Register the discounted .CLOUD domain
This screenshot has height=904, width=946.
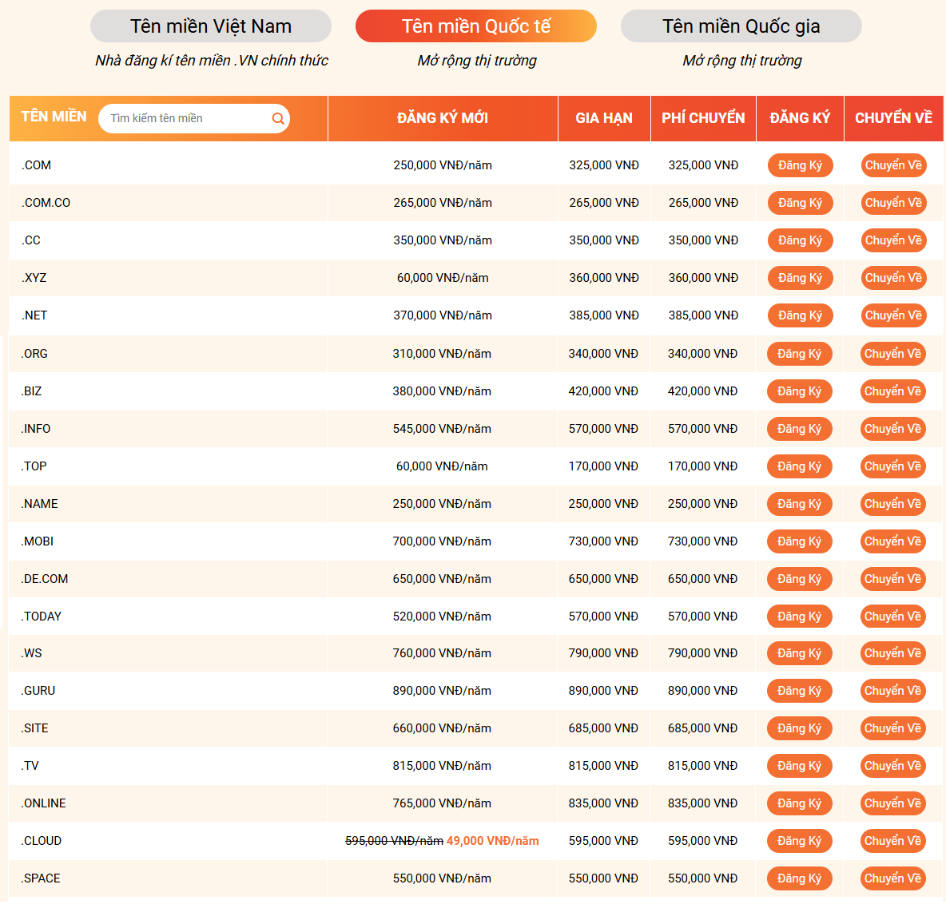pyautogui.click(x=800, y=841)
